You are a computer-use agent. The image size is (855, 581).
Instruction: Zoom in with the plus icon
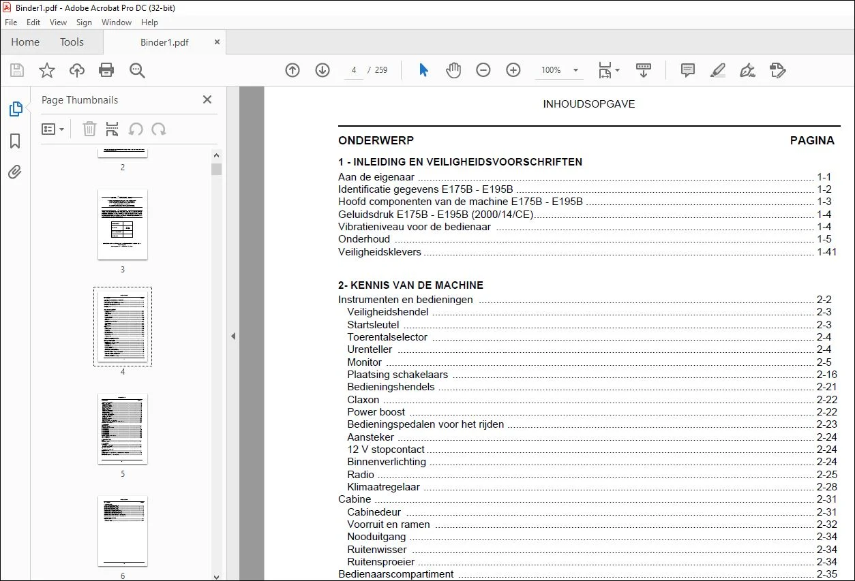click(513, 70)
